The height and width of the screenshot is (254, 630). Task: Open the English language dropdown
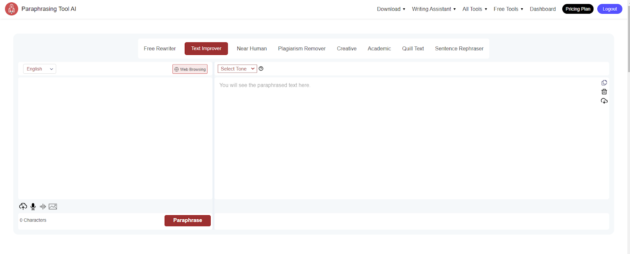[39, 69]
